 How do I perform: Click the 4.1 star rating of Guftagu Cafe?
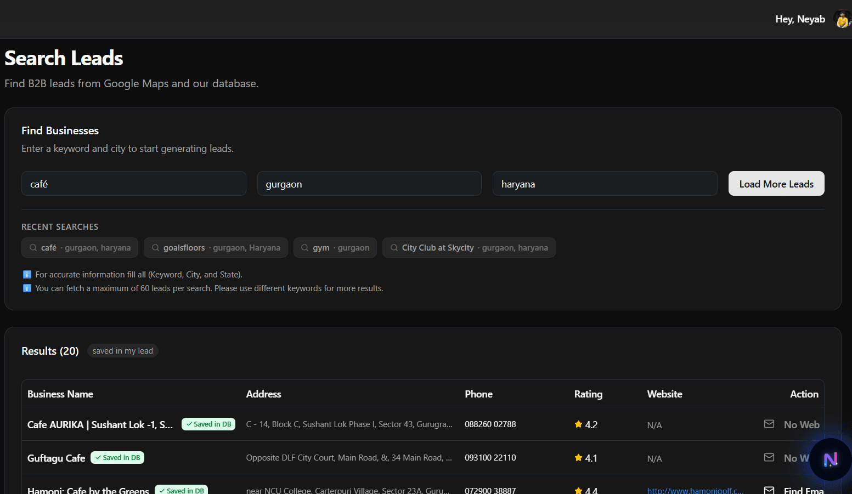click(x=586, y=458)
